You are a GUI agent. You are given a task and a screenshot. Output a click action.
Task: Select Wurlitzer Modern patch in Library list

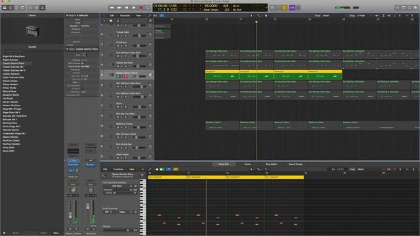11,144
